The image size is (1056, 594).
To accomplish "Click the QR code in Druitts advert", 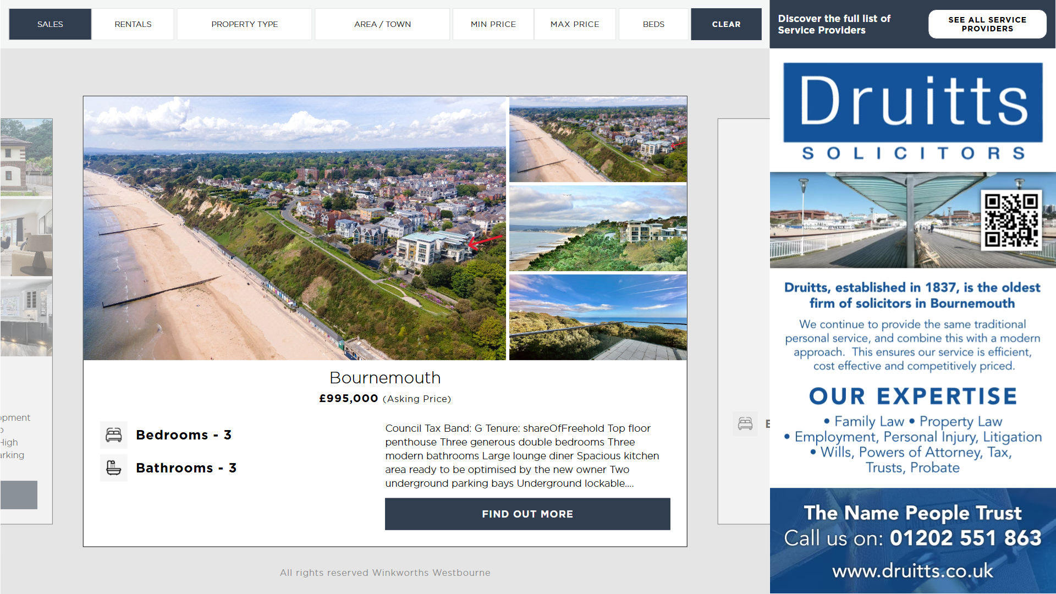I will click(1011, 220).
